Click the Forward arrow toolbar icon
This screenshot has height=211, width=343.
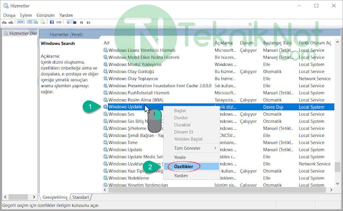click(11, 22)
